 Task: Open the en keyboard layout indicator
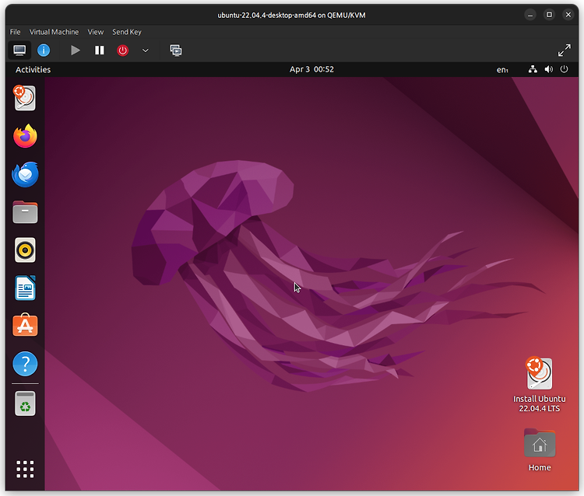point(502,69)
